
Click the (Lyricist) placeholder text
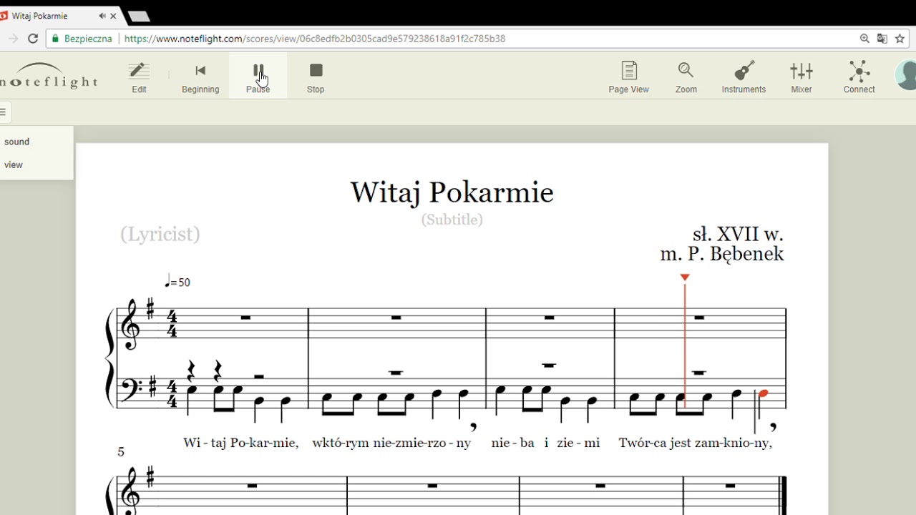click(160, 235)
